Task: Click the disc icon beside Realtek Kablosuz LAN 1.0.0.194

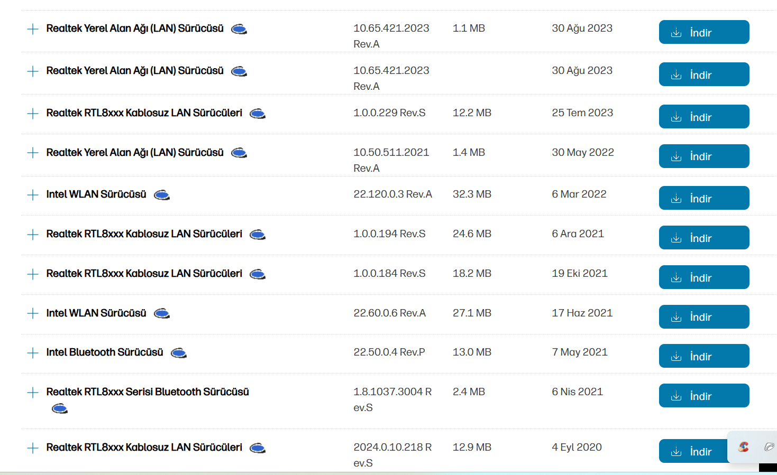Action: click(x=258, y=235)
